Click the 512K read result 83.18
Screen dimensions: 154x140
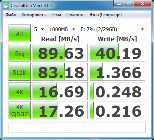point(60,72)
